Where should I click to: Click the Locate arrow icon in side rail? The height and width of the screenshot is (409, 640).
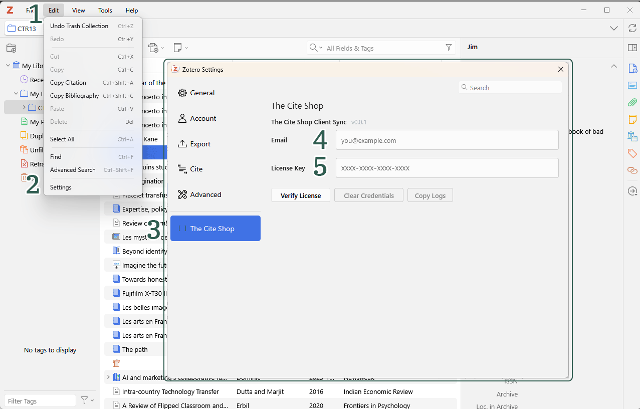[x=632, y=191]
